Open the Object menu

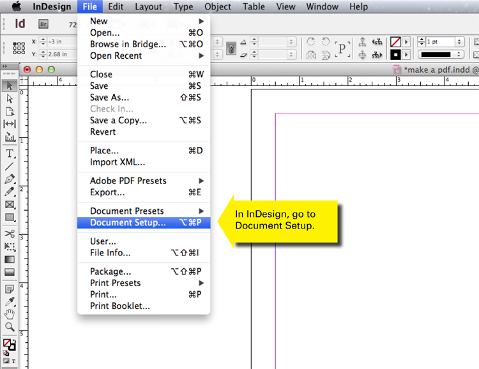click(x=218, y=6)
